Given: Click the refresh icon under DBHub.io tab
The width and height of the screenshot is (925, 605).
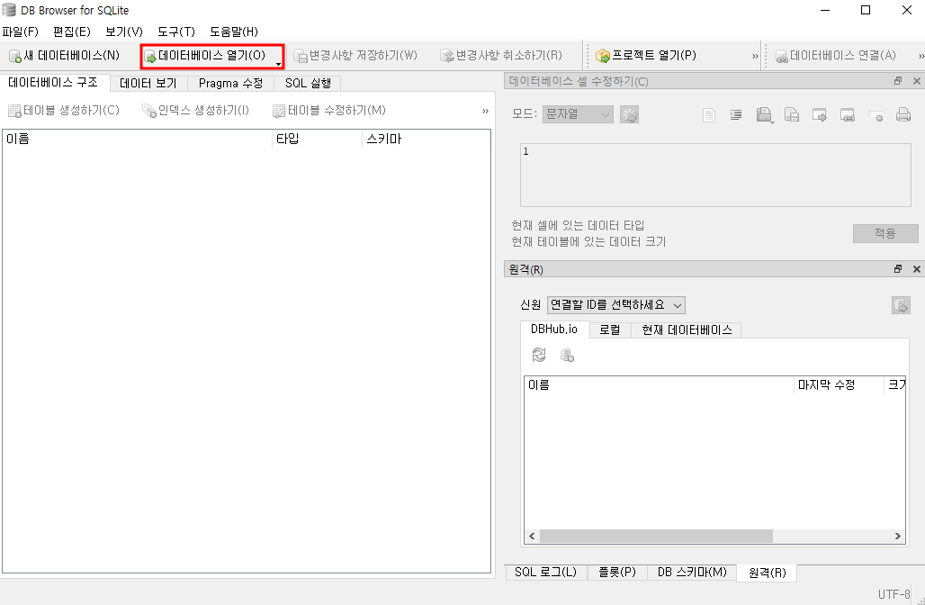Looking at the screenshot, I should point(539,356).
